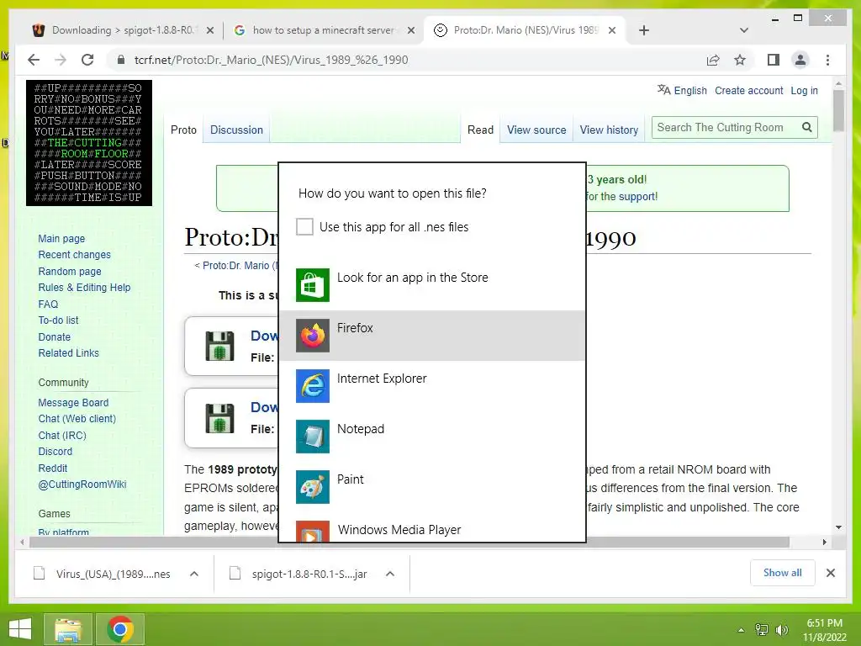861x646 pixels.
Task: Open the Chrome profile avatar
Action: click(x=800, y=60)
